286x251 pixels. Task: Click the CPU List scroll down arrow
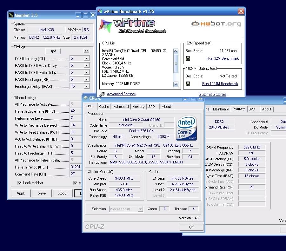(176, 84)
